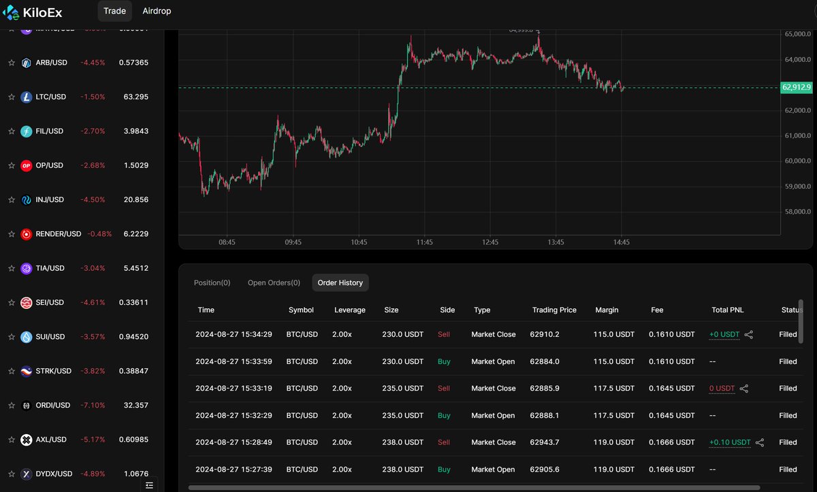
Task: Click the RENDER coin icon
Action: pyautogui.click(x=27, y=234)
